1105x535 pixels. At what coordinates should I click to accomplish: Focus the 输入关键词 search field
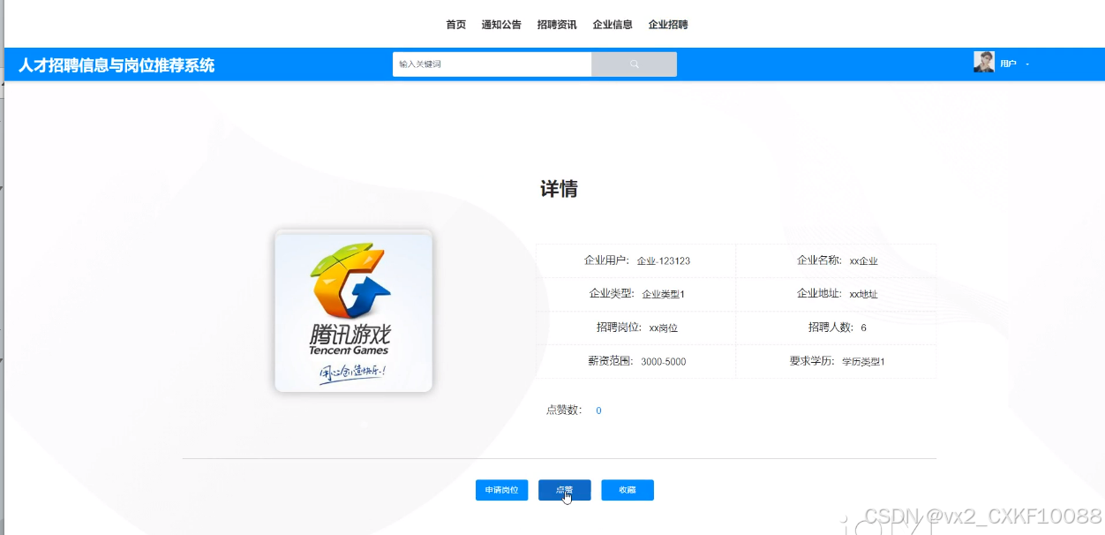click(492, 64)
